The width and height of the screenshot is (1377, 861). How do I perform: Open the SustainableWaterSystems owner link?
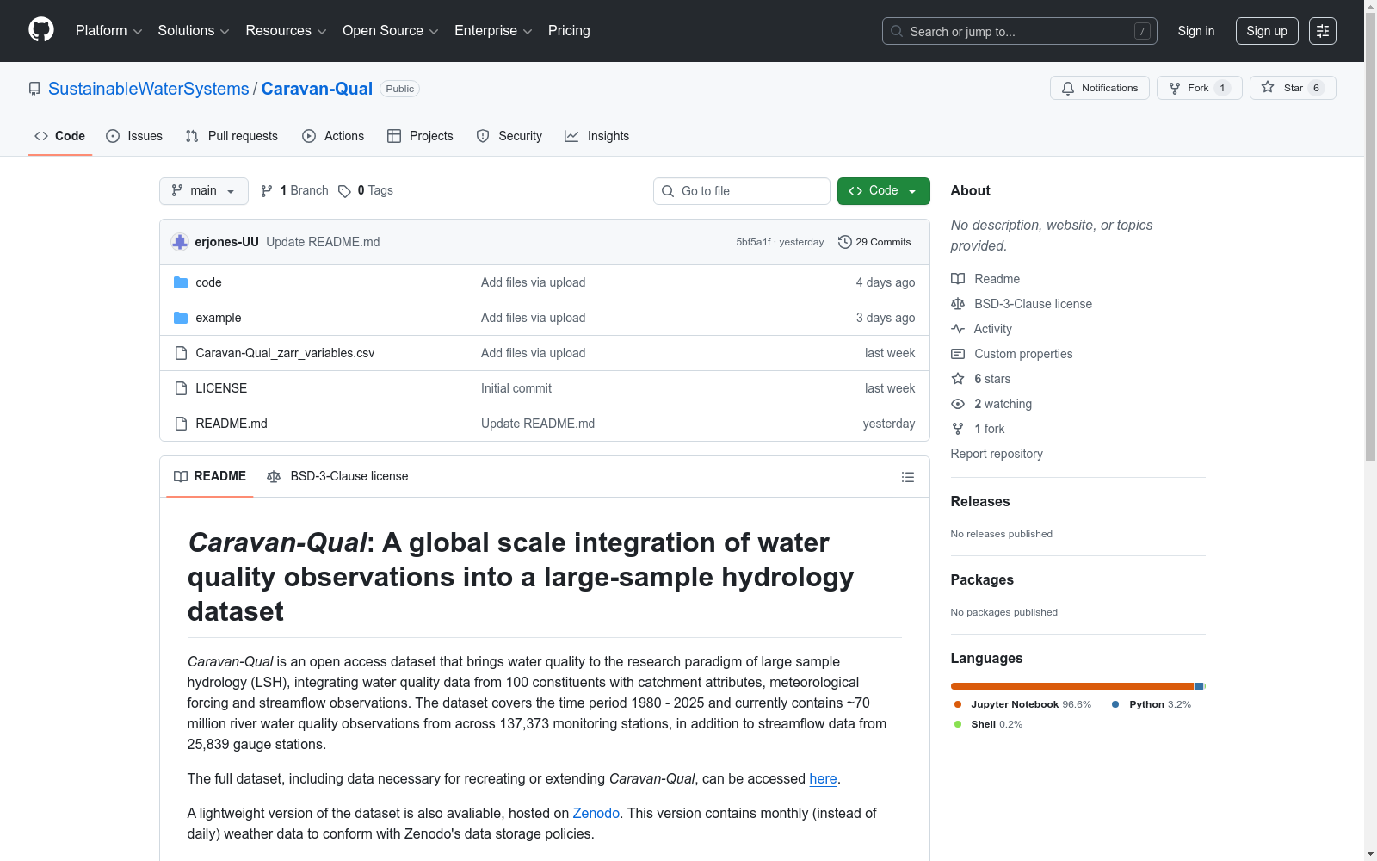pos(149,89)
